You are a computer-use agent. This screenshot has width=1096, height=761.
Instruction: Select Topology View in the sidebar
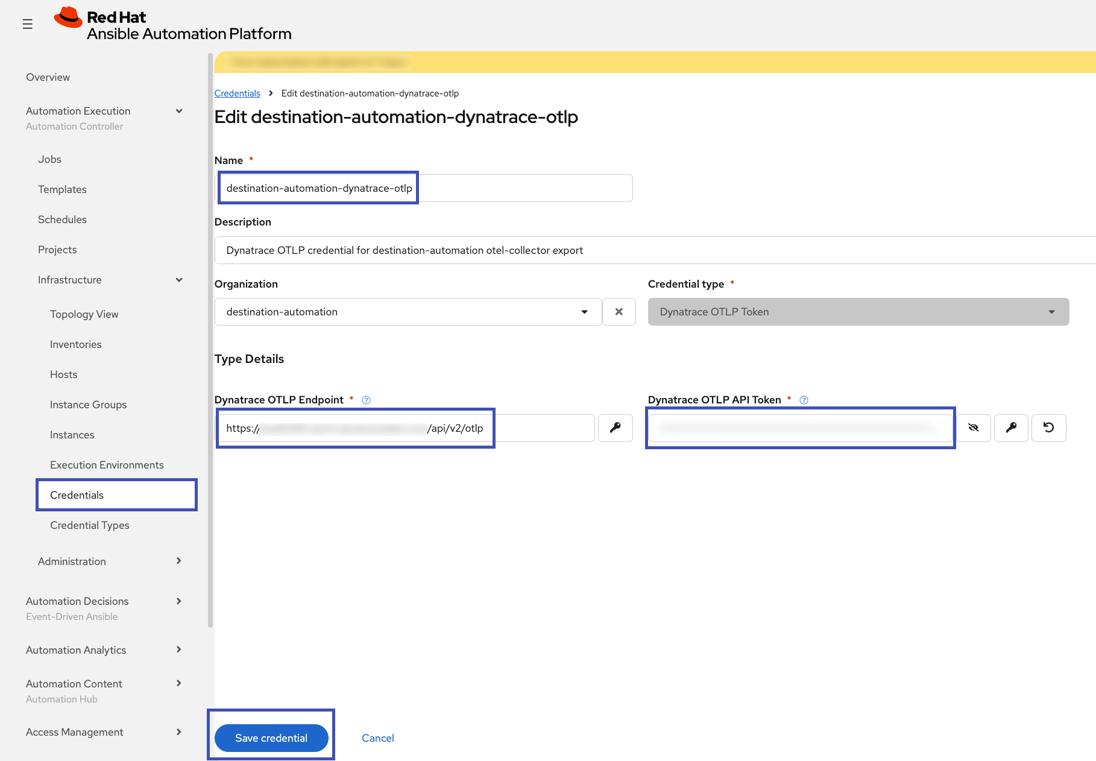(84, 314)
